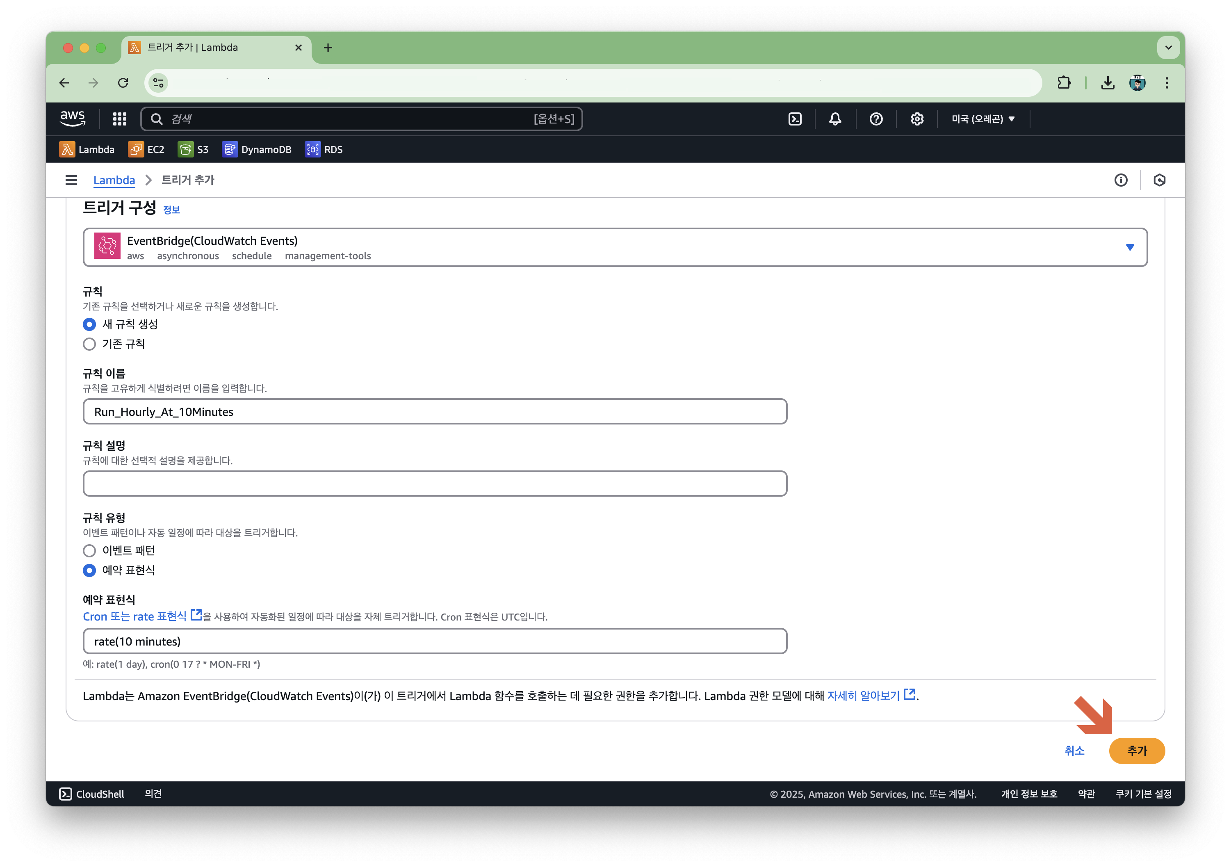The height and width of the screenshot is (867, 1231).
Task: Open browser downloads icon
Action: 1108,82
